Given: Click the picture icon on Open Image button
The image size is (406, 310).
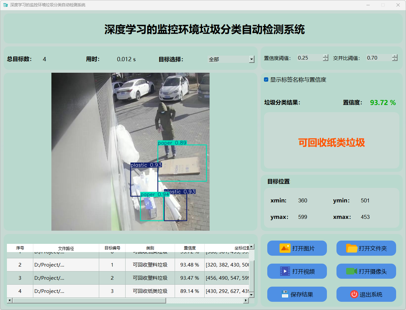Looking at the screenshot, I should (x=285, y=248).
